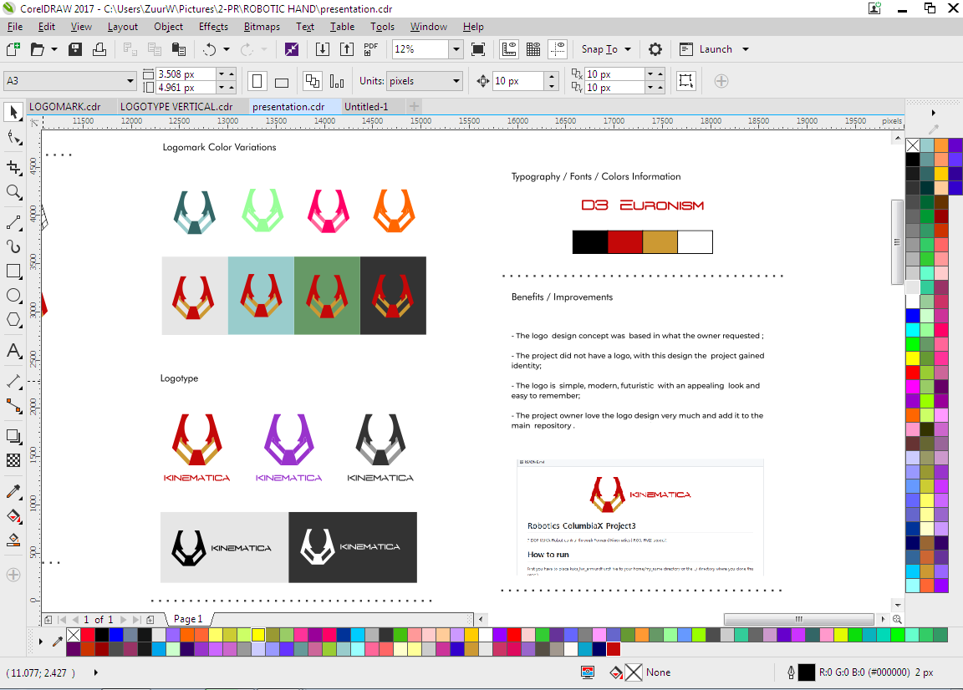Expand the Launch dropdown arrow
963x690 pixels.
(746, 49)
